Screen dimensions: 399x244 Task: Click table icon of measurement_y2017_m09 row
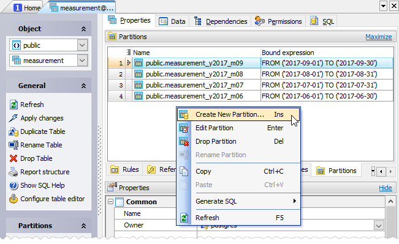pos(139,63)
